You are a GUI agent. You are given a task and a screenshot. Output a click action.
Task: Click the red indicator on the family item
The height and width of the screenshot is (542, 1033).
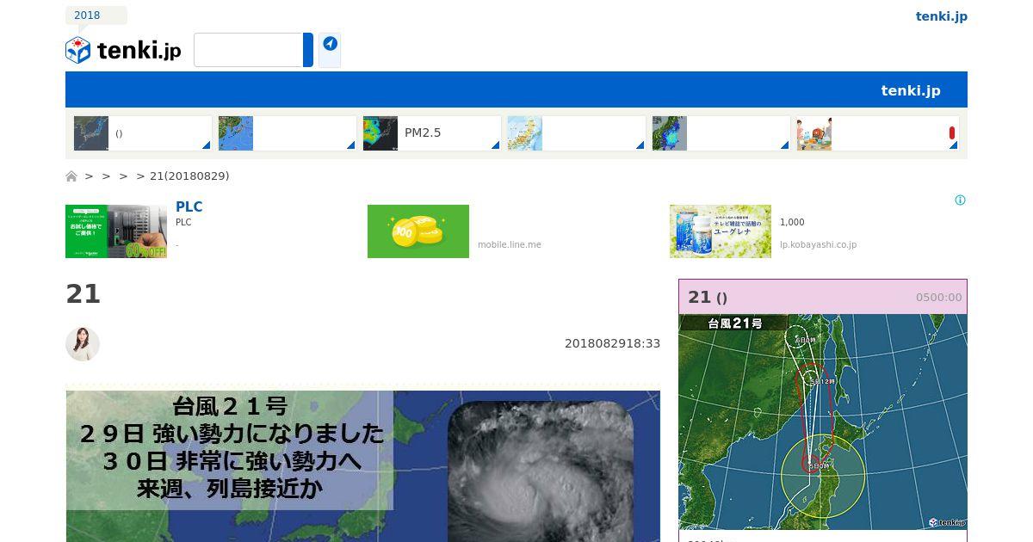(952, 132)
